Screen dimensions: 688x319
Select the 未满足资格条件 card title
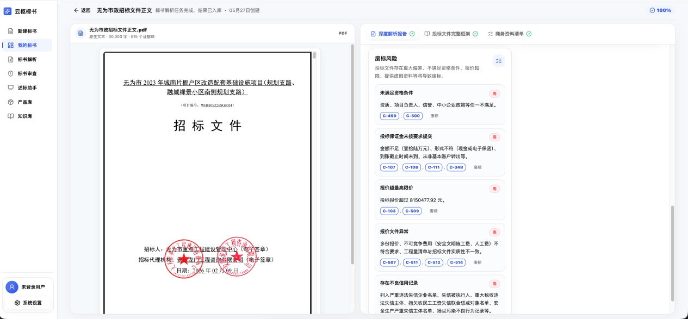point(396,93)
